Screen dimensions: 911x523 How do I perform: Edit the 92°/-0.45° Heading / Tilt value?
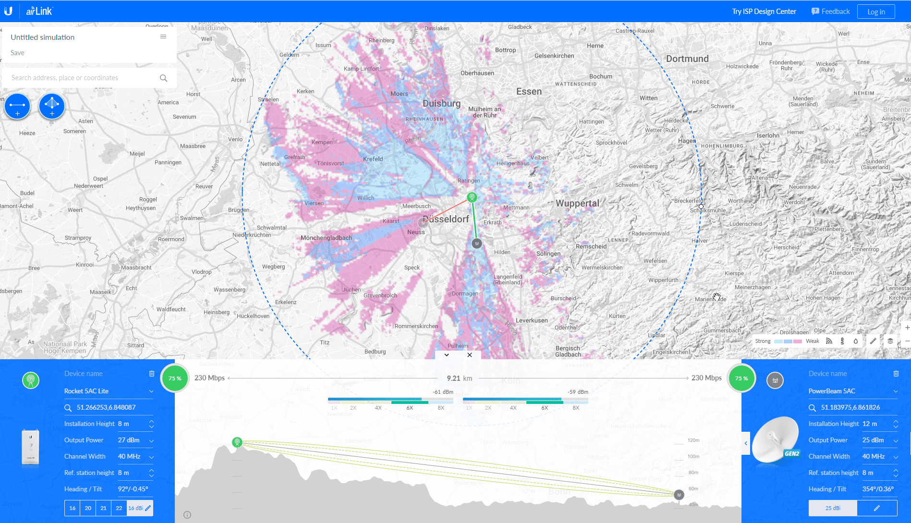[135, 489]
